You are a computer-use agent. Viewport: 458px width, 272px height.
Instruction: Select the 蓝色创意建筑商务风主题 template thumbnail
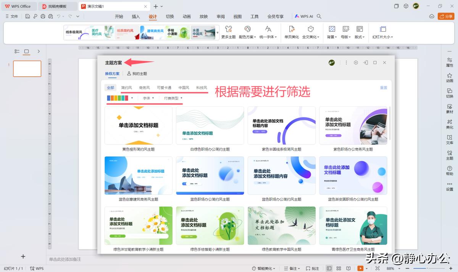pos(138,175)
